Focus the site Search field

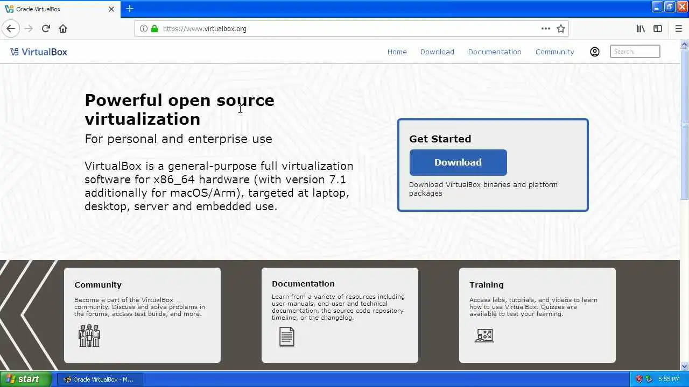click(635, 52)
